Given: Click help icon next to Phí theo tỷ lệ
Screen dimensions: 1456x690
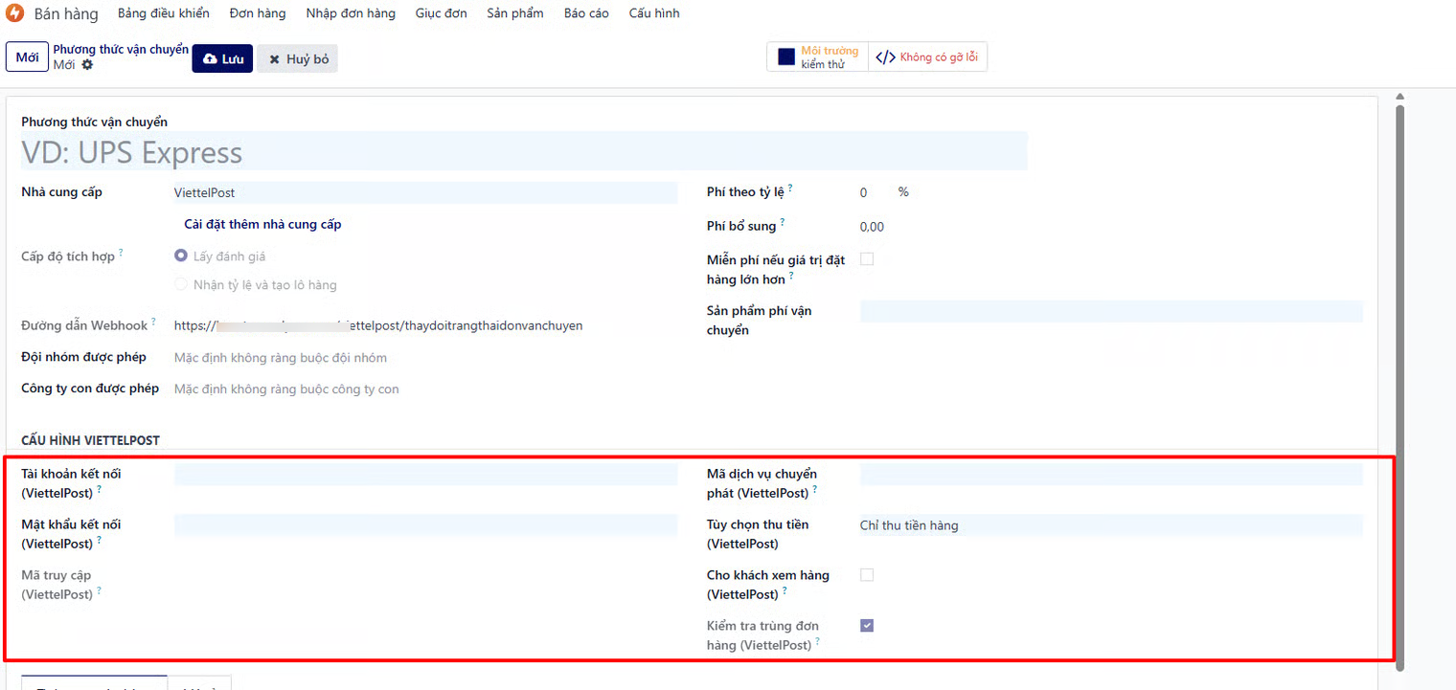Looking at the screenshot, I should pyautogui.click(x=790, y=189).
